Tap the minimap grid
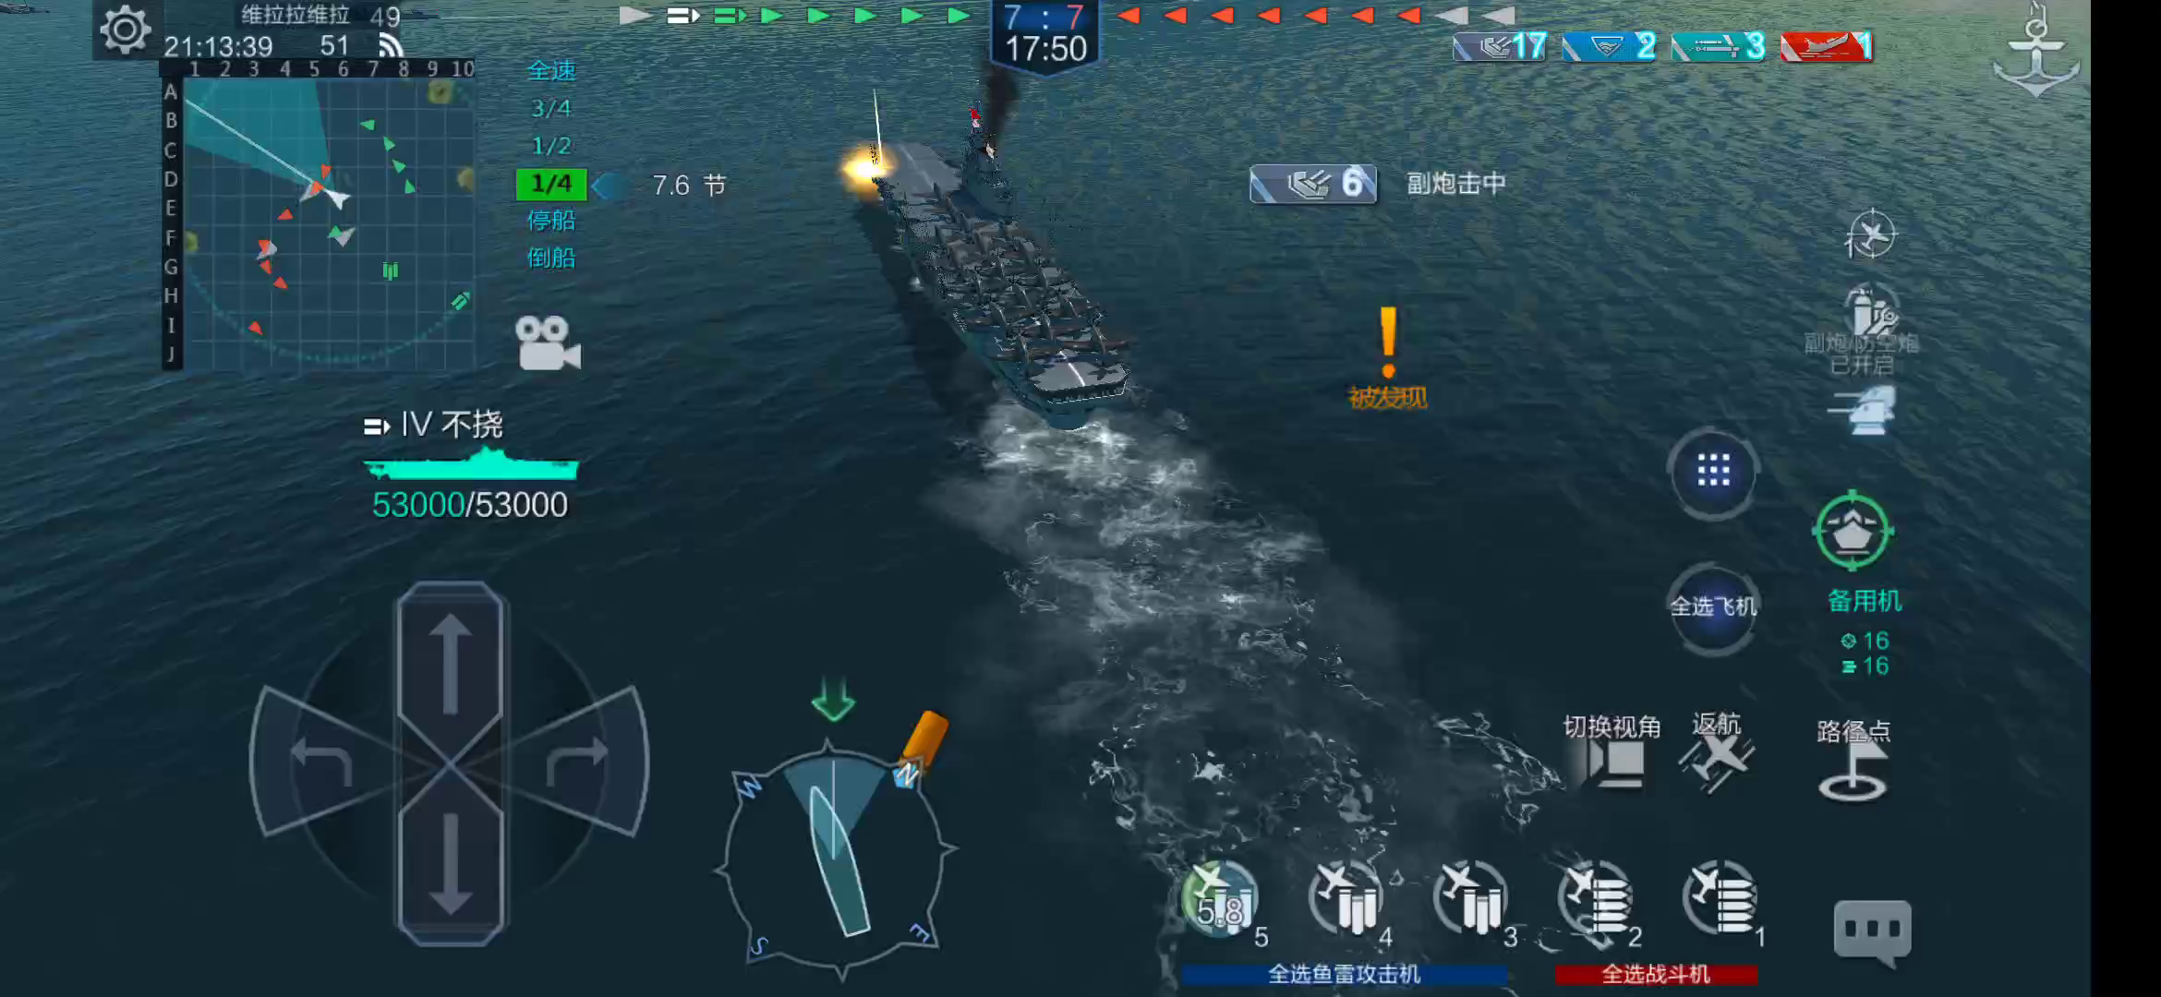 [x=328, y=222]
